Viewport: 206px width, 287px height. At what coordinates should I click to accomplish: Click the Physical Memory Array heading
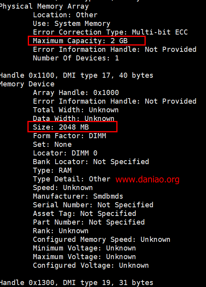click(x=44, y=6)
